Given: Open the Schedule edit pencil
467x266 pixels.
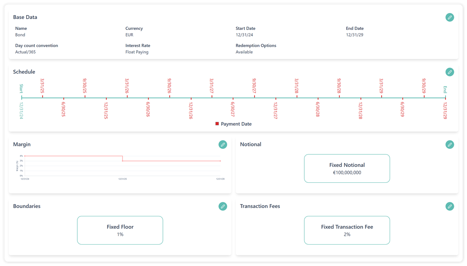Looking at the screenshot, I should (x=450, y=72).
